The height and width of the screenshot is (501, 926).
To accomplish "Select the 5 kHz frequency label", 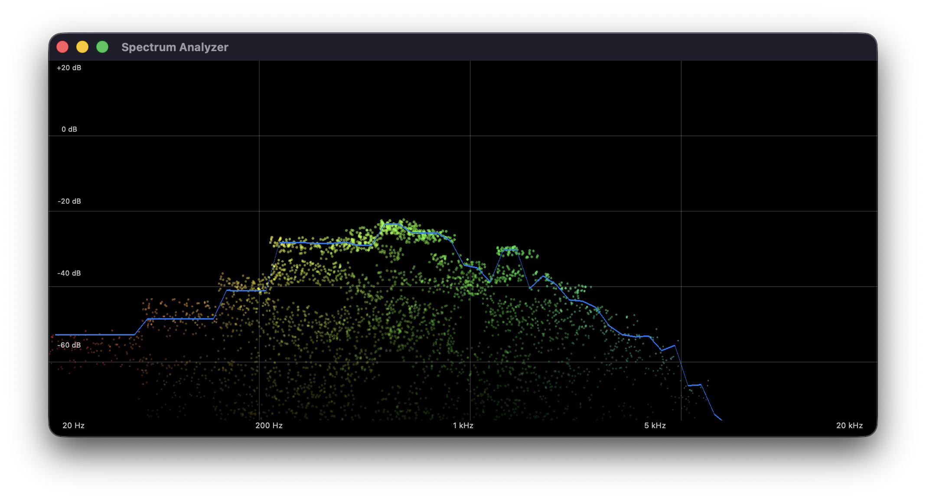I will coord(655,426).
